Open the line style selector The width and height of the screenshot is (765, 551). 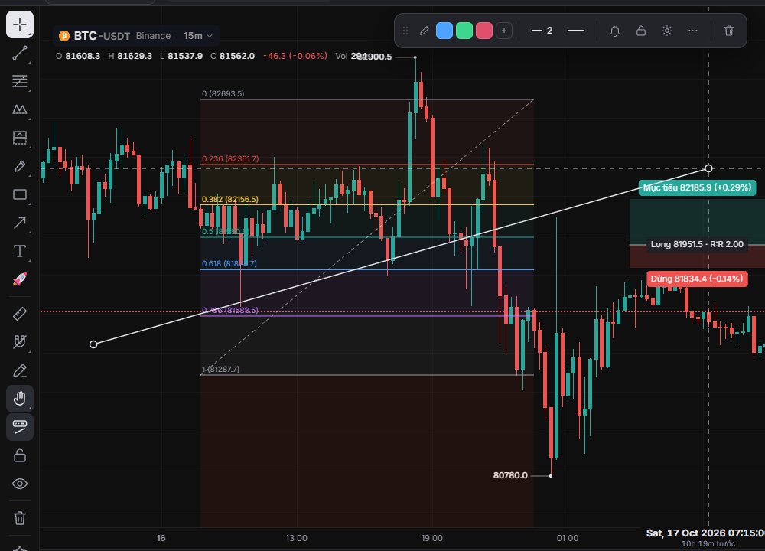coord(576,31)
